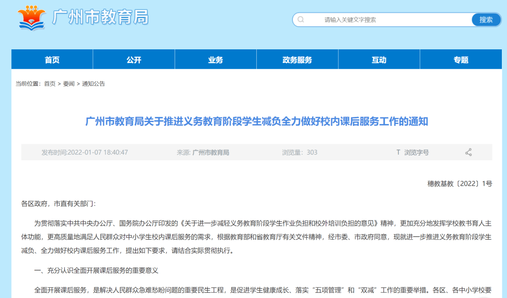Click the salutation 各区政府，市直有关部门：
This screenshot has width=507, height=298.
pyautogui.click(x=59, y=204)
